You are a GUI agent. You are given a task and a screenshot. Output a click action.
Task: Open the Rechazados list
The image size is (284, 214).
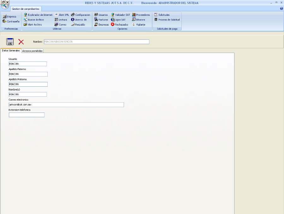tap(119, 25)
